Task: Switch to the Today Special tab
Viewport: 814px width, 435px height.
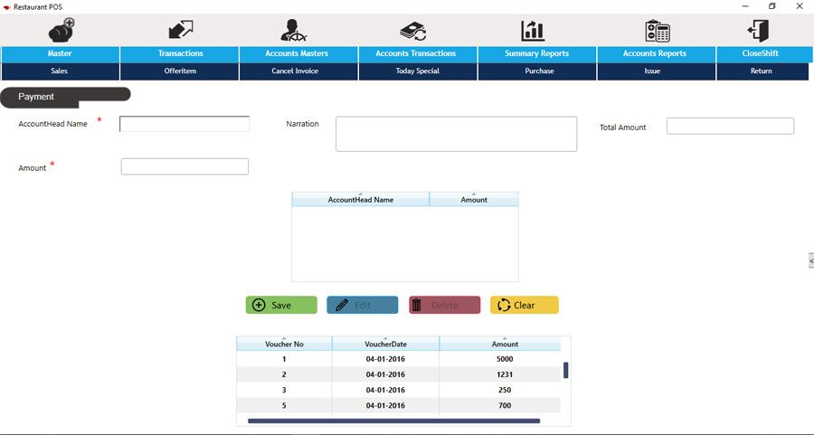Action: pyautogui.click(x=416, y=71)
